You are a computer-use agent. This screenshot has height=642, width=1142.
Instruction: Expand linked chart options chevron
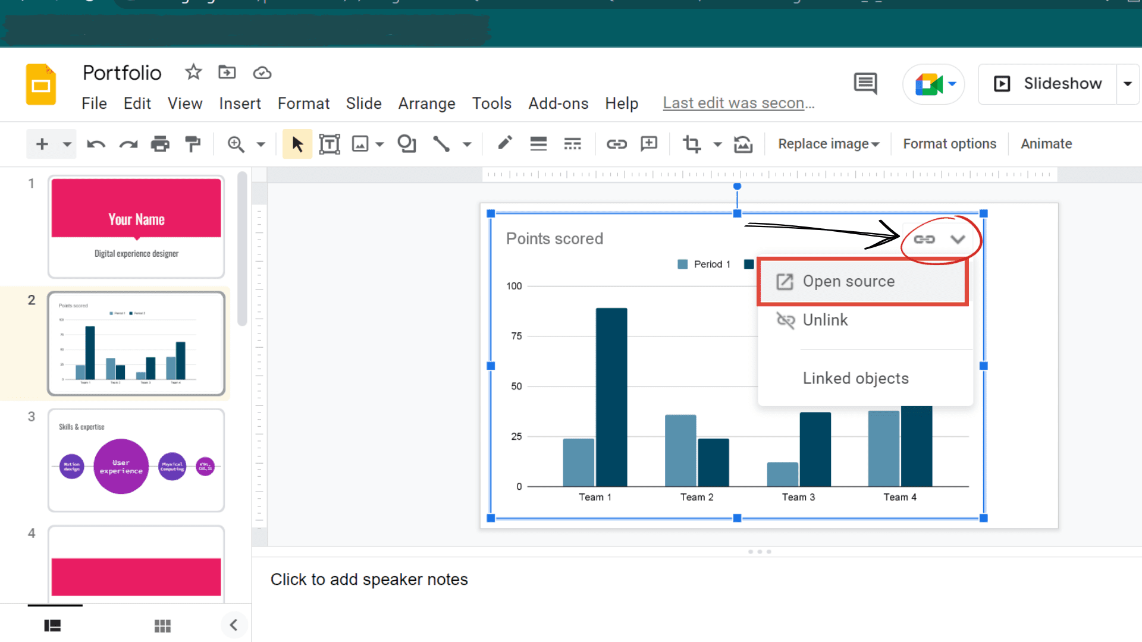(958, 239)
